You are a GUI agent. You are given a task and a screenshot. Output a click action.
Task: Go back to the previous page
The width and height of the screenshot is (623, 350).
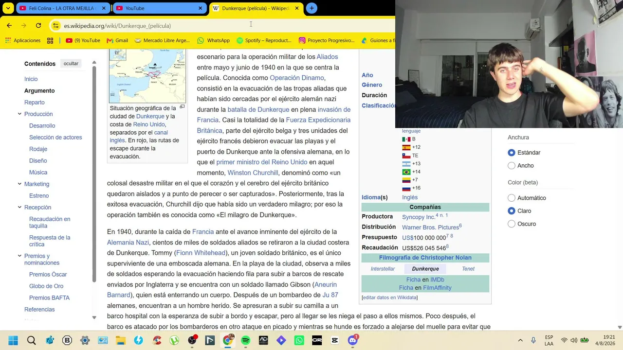click(x=9, y=25)
